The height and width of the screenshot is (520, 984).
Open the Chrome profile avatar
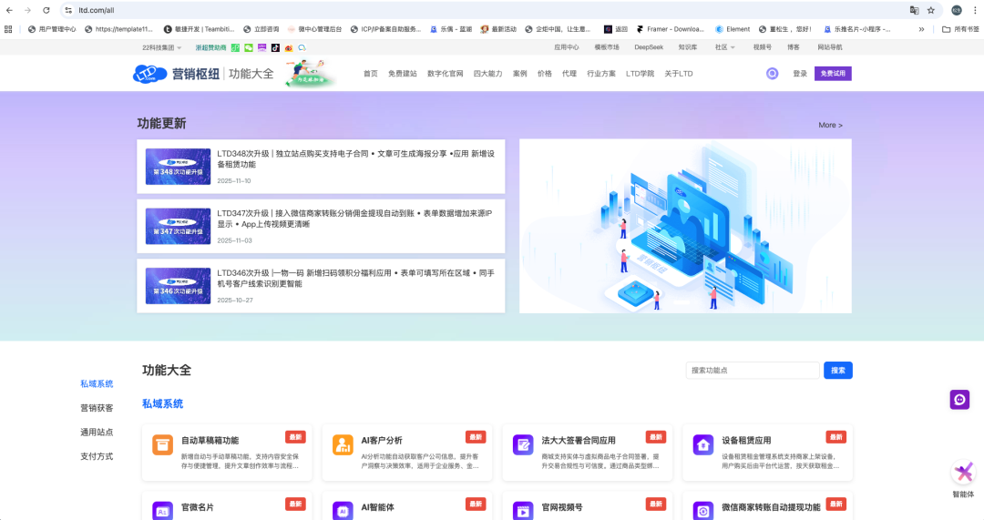click(957, 10)
